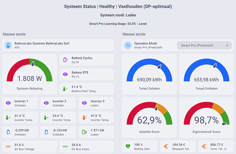Screen dimensions: 236x154
Task: Click the Battery RTE eye icon
Action: (65, 74)
